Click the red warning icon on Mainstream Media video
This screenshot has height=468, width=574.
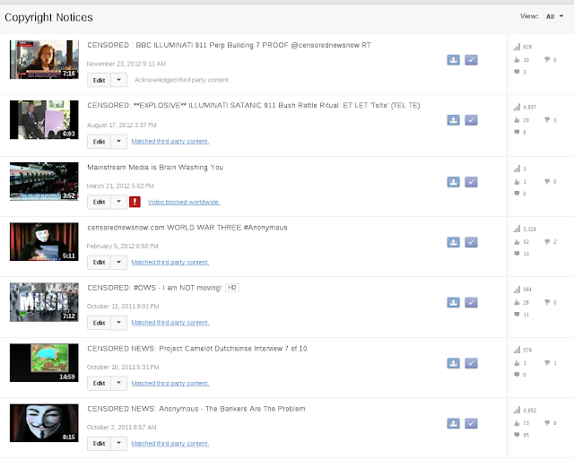[x=135, y=202]
